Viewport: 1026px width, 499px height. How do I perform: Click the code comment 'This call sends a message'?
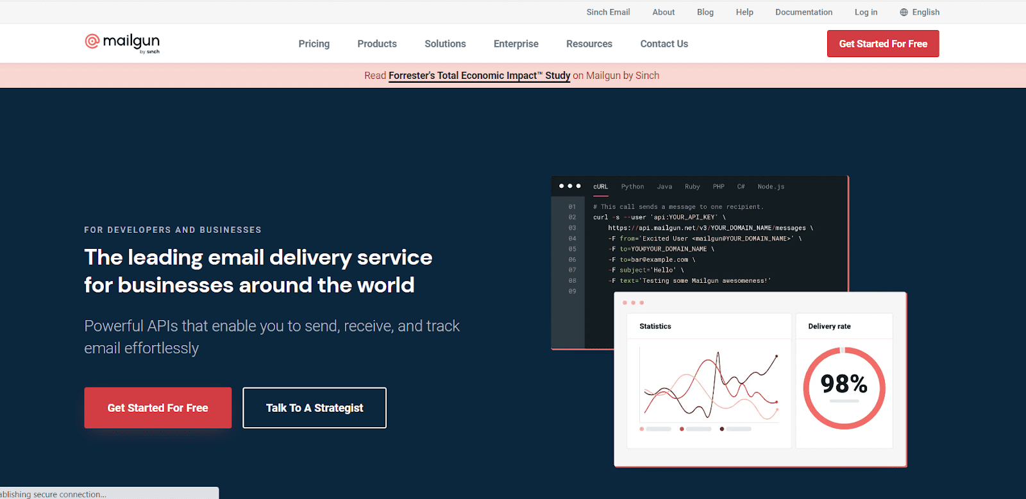click(678, 207)
